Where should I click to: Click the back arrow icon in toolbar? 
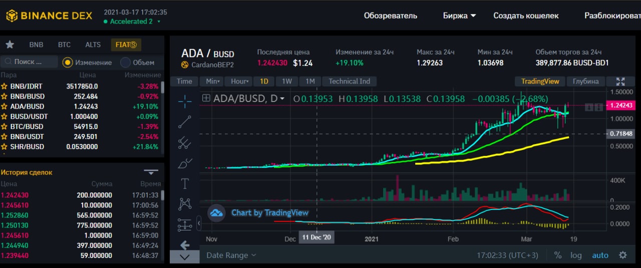[185, 245]
